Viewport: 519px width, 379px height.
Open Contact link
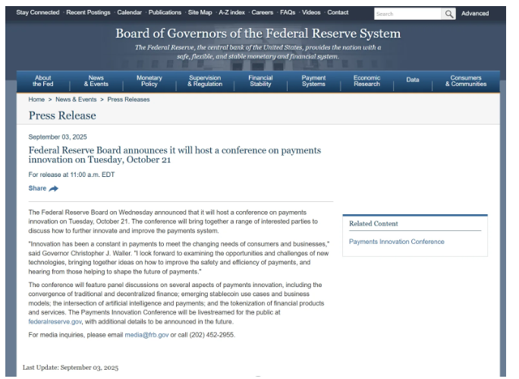click(338, 12)
